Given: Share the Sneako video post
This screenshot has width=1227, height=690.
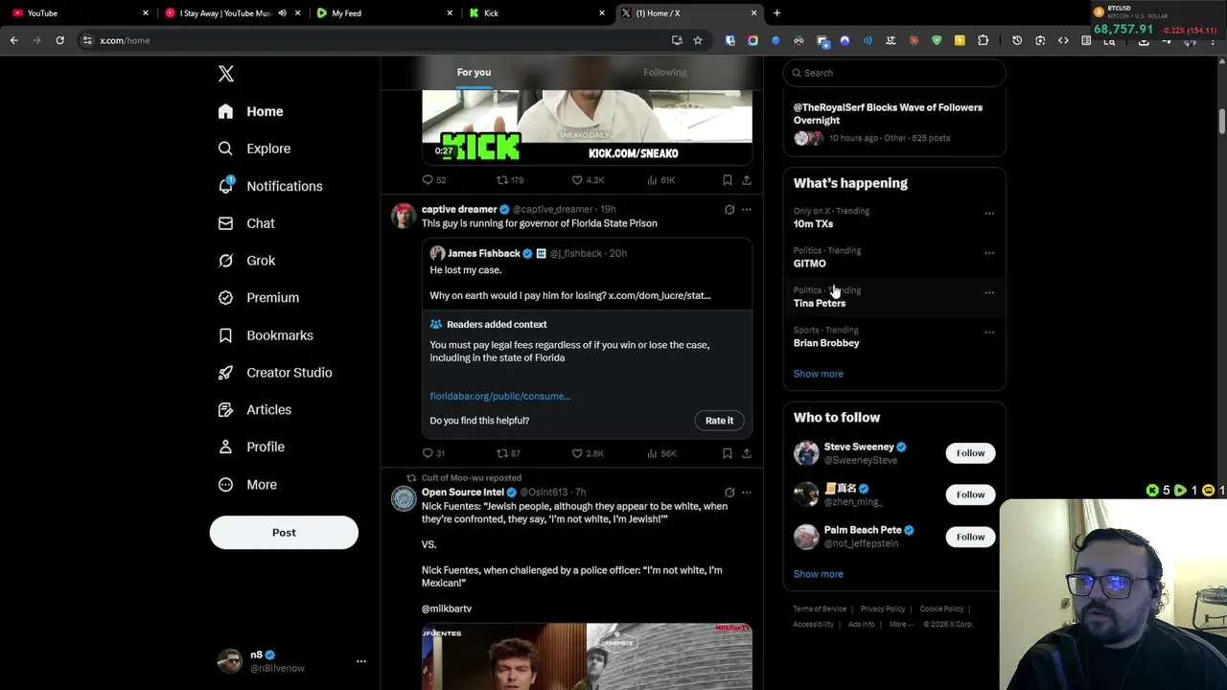Looking at the screenshot, I should pyautogui.click(x=747, y=180).
